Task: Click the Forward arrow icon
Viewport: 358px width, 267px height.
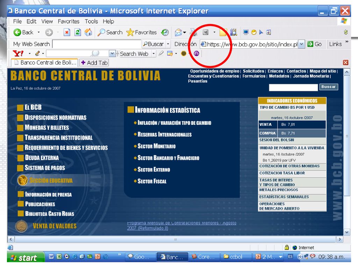Action: click(x=49, y=32)
